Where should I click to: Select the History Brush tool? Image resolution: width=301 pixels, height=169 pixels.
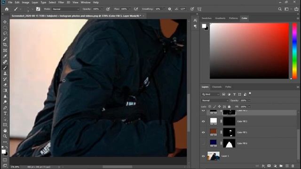coord(5,79)
